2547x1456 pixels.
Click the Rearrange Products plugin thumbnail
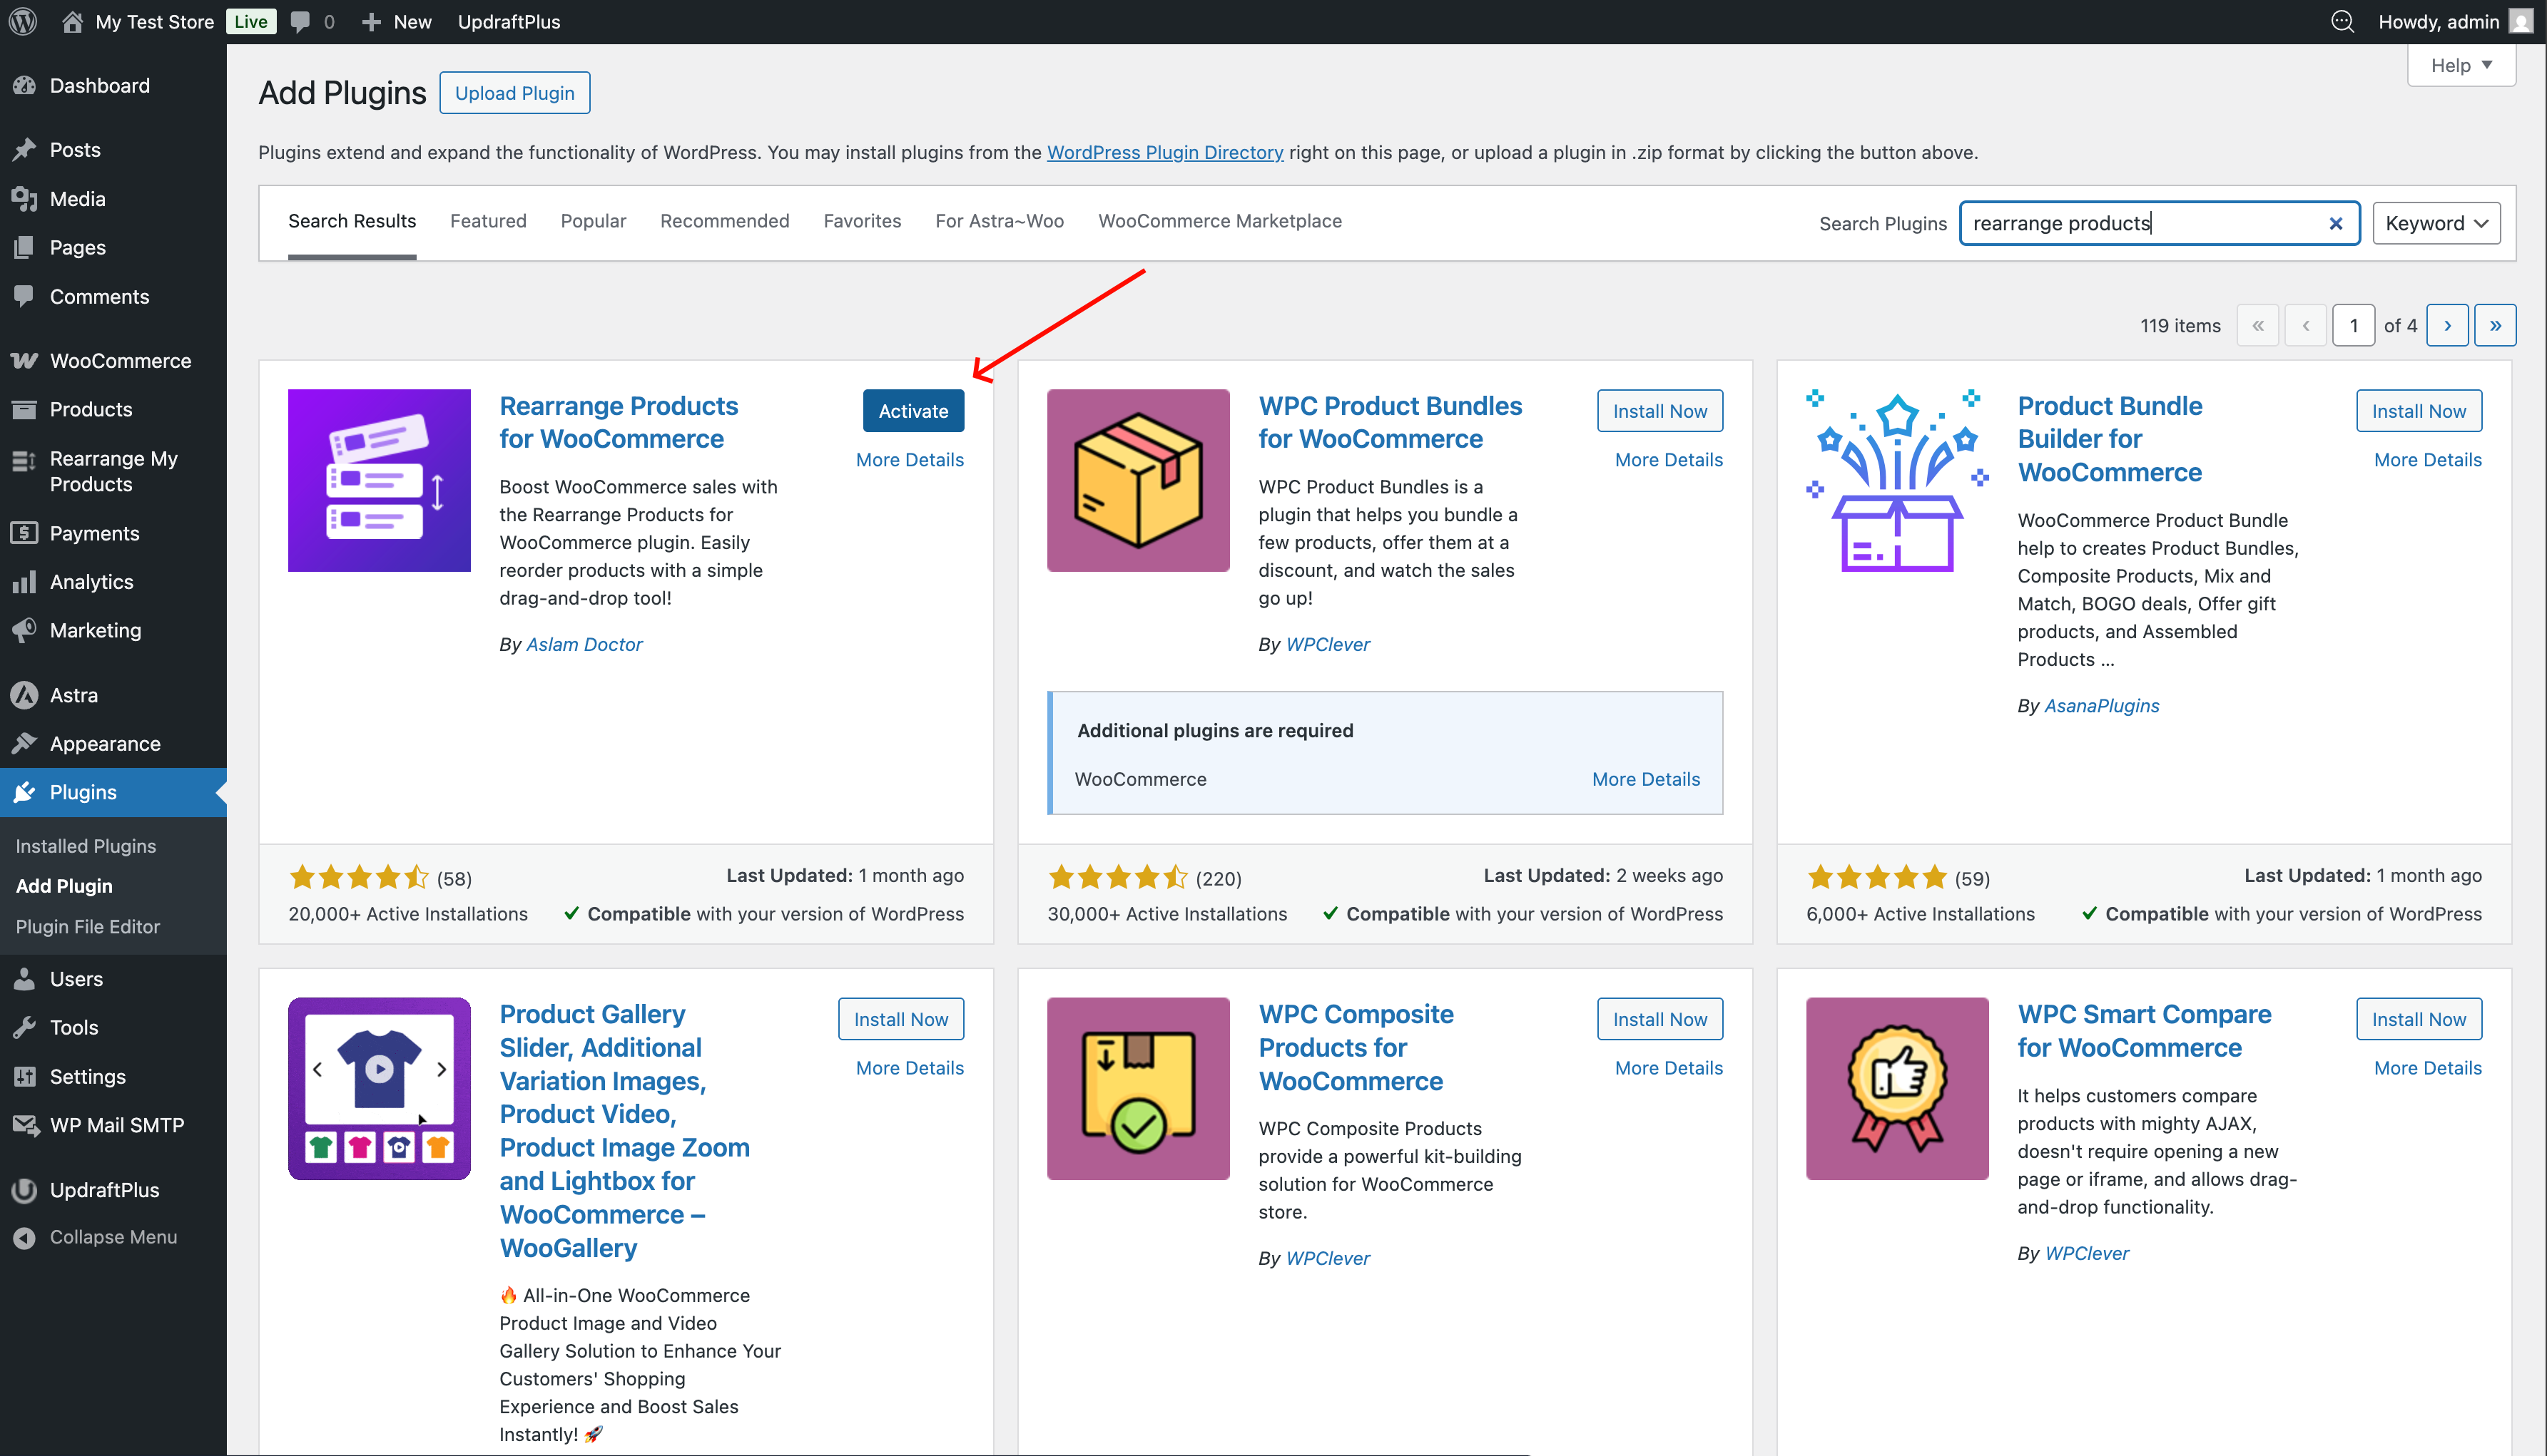click(379, 480)
